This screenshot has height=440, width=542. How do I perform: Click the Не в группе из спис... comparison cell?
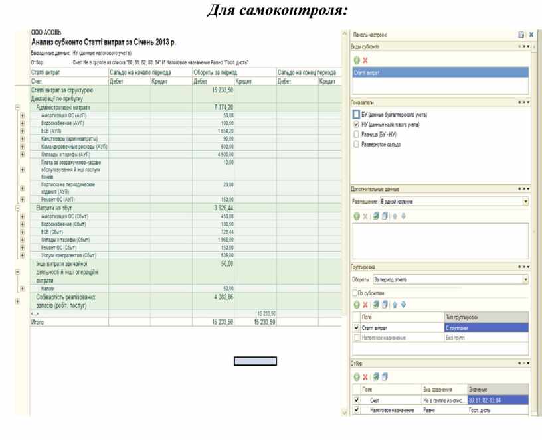[x=444, y=400]
